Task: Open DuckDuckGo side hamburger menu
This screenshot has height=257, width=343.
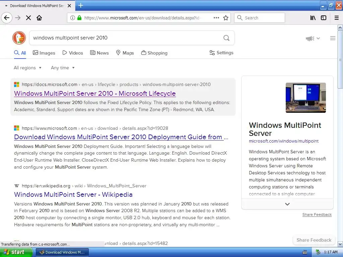Action: click(333, 38)
